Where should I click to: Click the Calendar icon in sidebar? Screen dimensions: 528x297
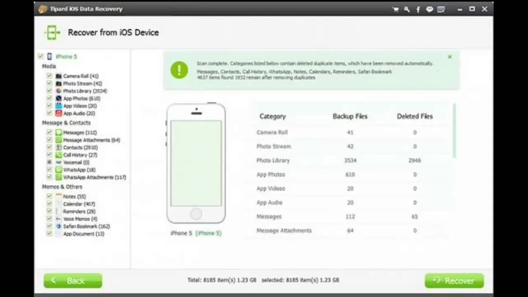point(59,204)
